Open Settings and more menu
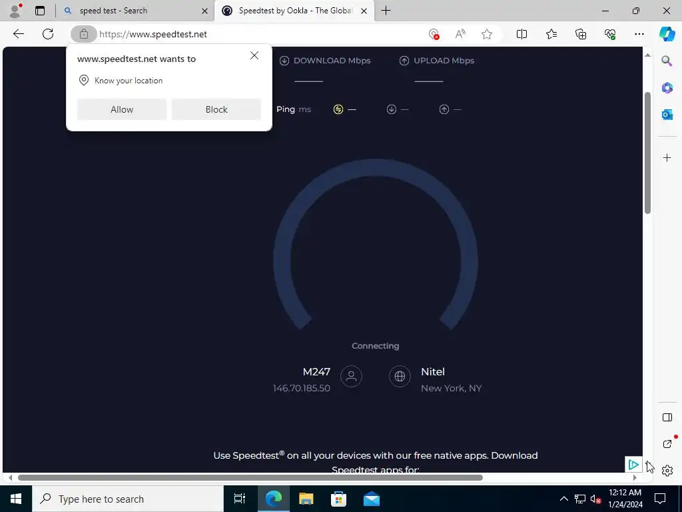Screen dimensions: 682x512 click(639, 34)
